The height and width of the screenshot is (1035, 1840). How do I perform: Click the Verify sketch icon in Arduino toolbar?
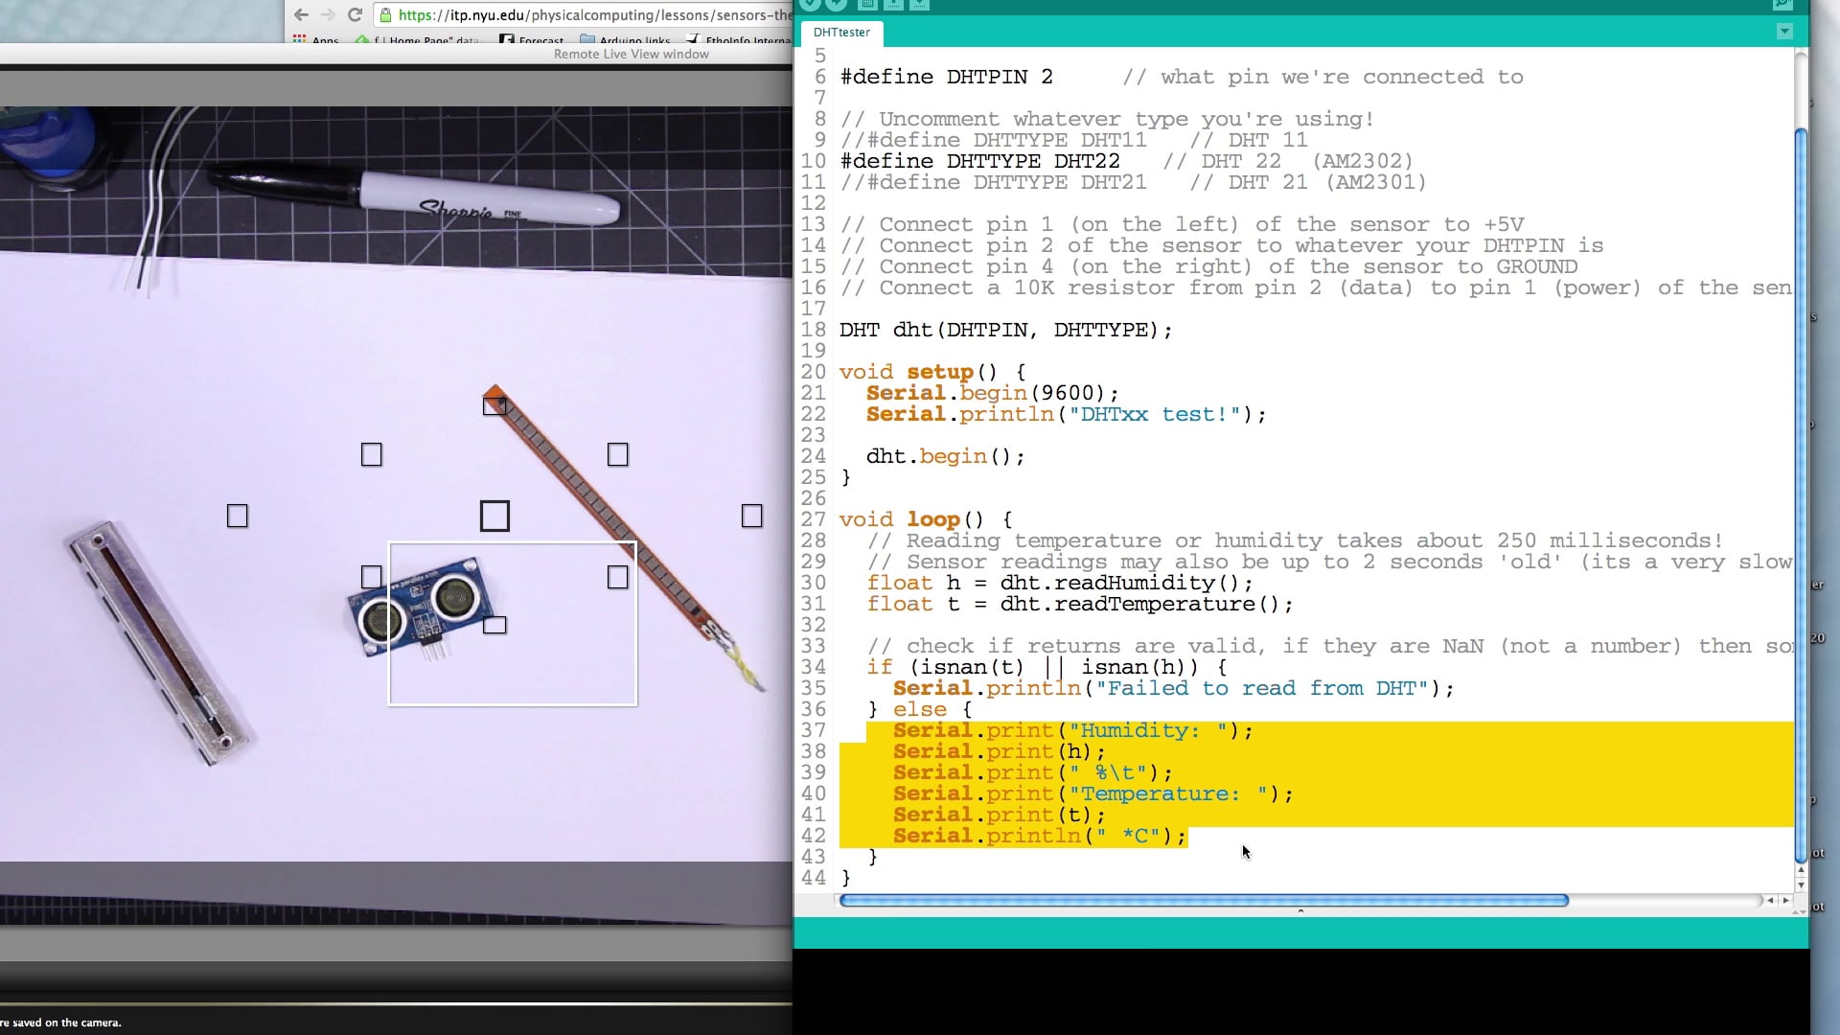pos(808,5)
